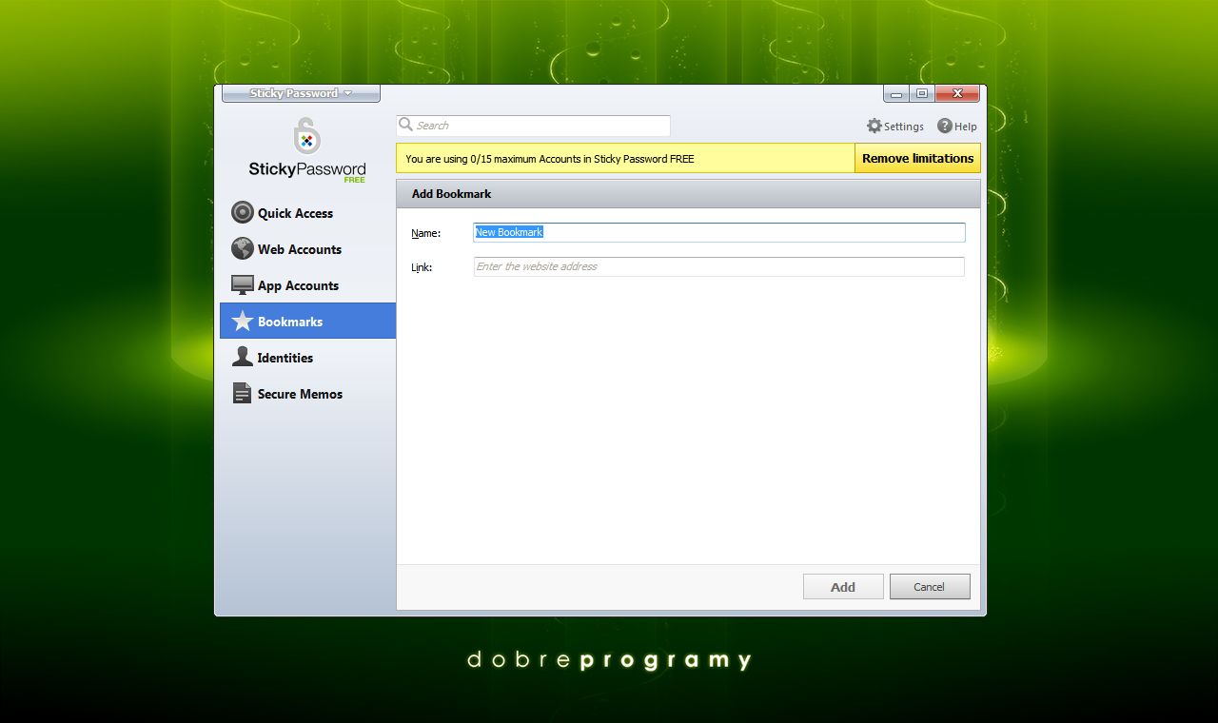Click the bookmark Name input field
This screenshot has height=723, width=1218.
(719, 232)
